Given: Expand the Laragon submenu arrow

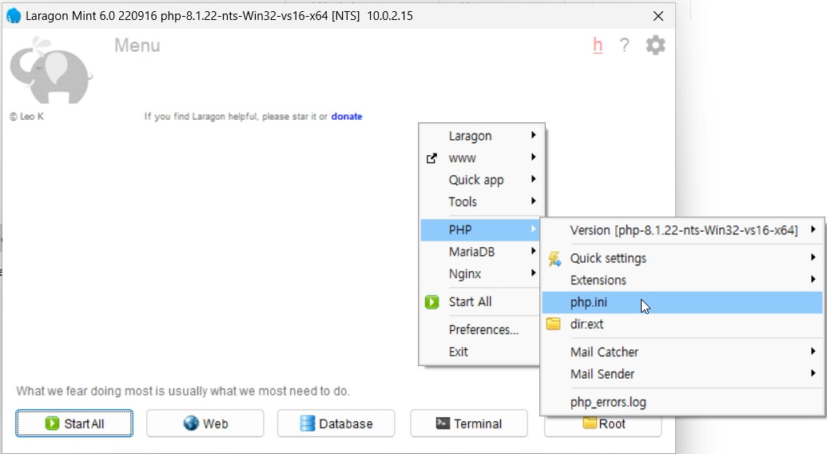Looking at the screenshot, I should click(x=533, y=135).
